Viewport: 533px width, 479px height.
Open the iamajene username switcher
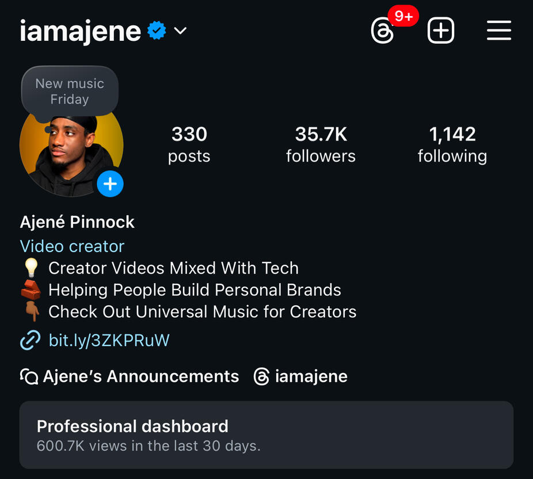[x=80, y=31]
